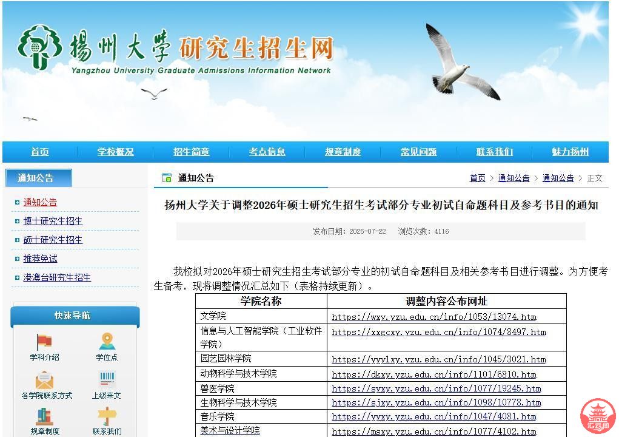Open 音乐学院 yyxy link
Screen dimensions: 619x437
click(x=434, y=416)
